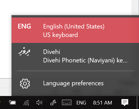The image size is (139, 109).
Task: Click the gear icon beside Language preferences
Action: point(25,84)
